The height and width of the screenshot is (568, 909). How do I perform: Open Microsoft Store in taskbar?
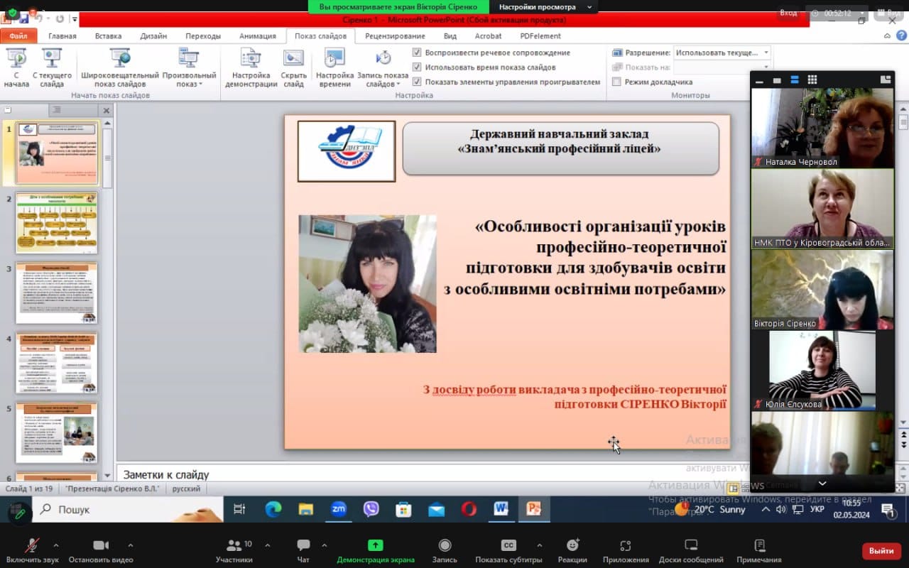pos(403,508)
